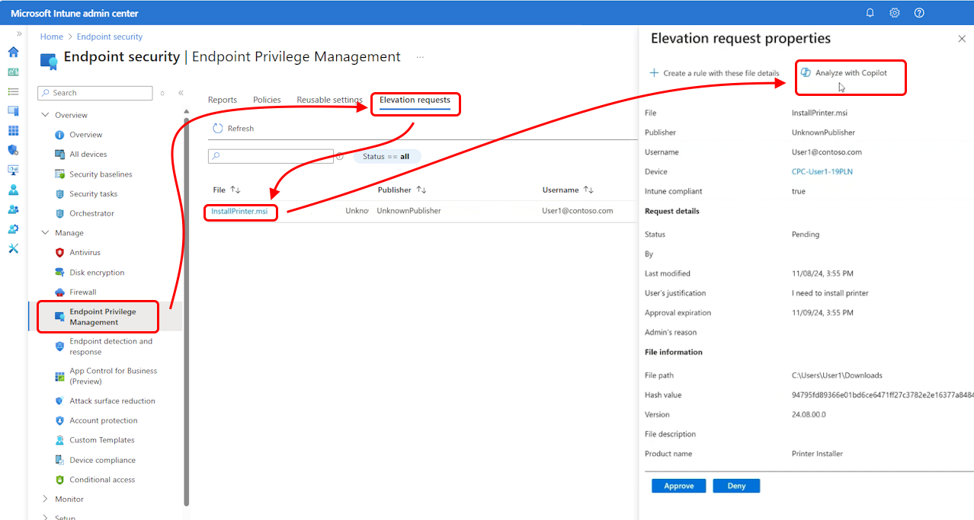Viewport: 974px width, 520px height.
Task: Deny the elevation request
Action: click(736, 486)
